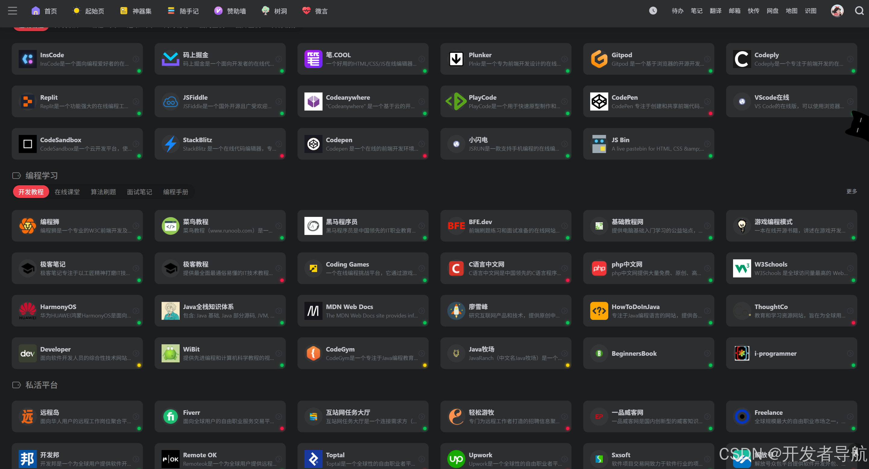Open the 赞助墙 menu item
Image resolution: width=869 pixels, height=469 pixels.
pyautogui.click(x=230, y=11)
